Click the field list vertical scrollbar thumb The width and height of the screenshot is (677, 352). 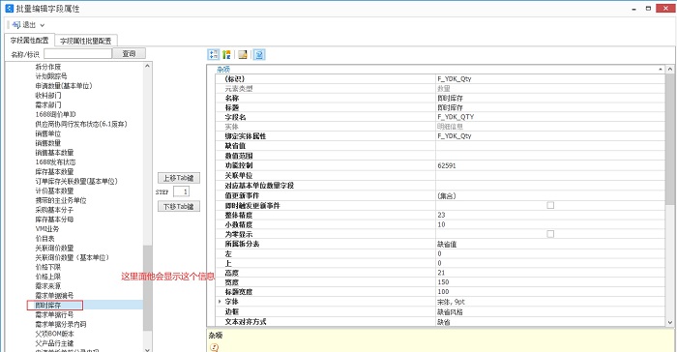(148, 288)
